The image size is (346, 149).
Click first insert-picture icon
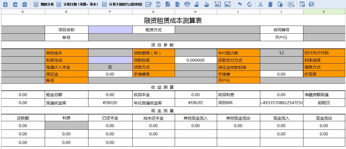click(218, 4)
